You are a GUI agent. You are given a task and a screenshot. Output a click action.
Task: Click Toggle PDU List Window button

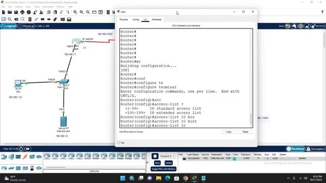(x=164, y=169)
